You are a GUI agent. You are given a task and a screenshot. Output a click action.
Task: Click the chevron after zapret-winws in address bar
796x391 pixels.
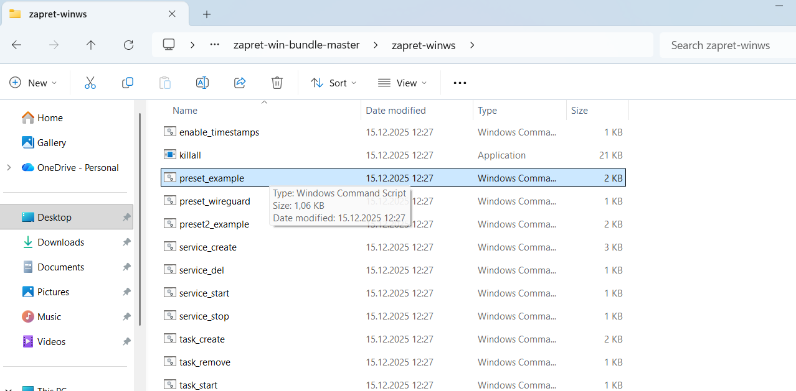pyautogui.click(x=472, y=45)
